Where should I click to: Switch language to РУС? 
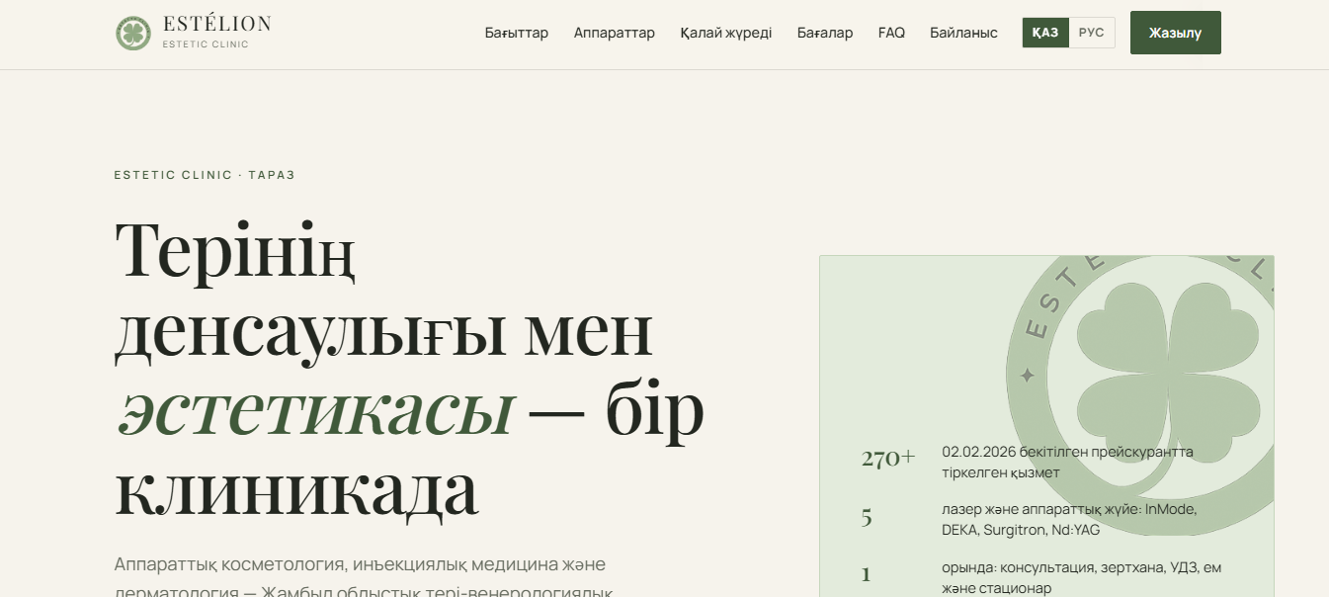pyautogui.click(x=1092, y=33)
